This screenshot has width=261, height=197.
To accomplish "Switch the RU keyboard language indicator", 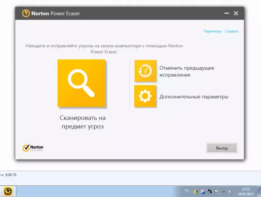I will coord(187,191).
